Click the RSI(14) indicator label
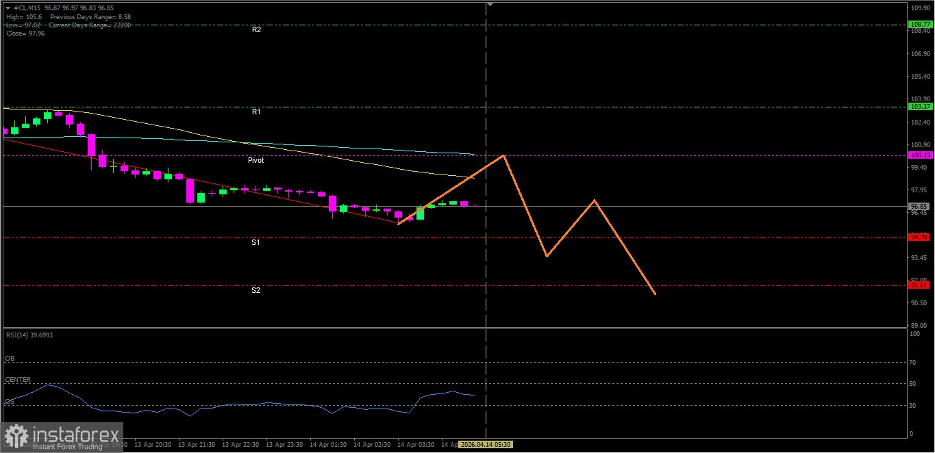Image resolution: width=935 pixels, height=453 pixels. (29, 335)
